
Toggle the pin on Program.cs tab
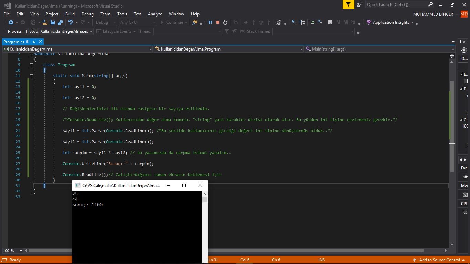coord(34,42)
